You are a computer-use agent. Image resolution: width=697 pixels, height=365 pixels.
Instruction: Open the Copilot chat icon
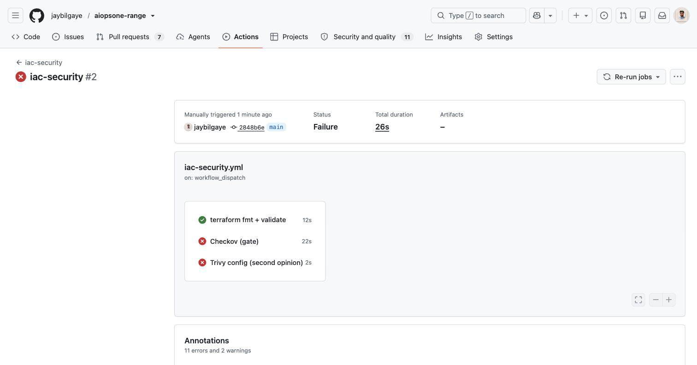tap(537, 15)
